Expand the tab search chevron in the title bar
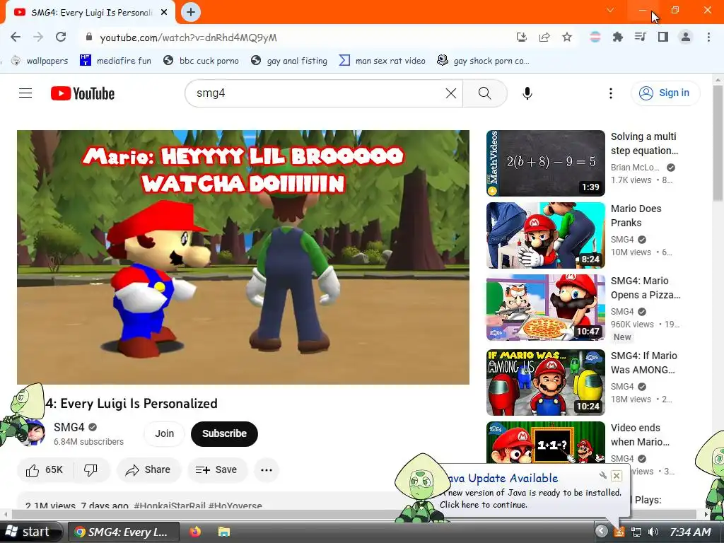This screenshot has height=543, width=724. click(610, 10)
